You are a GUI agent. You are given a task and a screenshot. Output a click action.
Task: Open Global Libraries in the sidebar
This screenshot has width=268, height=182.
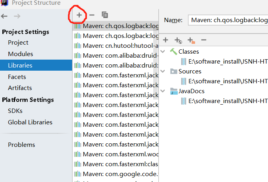[x=30, y=122]
